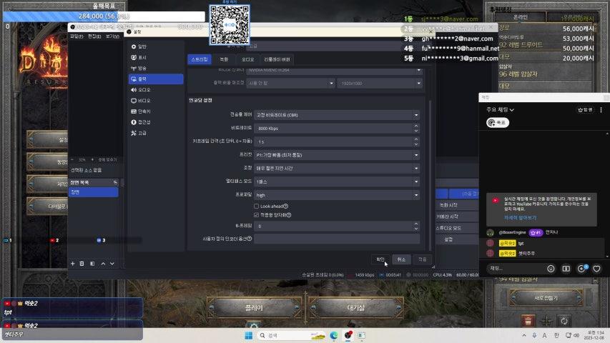Enable the Look-ahead checkbox
This screenshot has height=343, width=610.
(256, 206)
